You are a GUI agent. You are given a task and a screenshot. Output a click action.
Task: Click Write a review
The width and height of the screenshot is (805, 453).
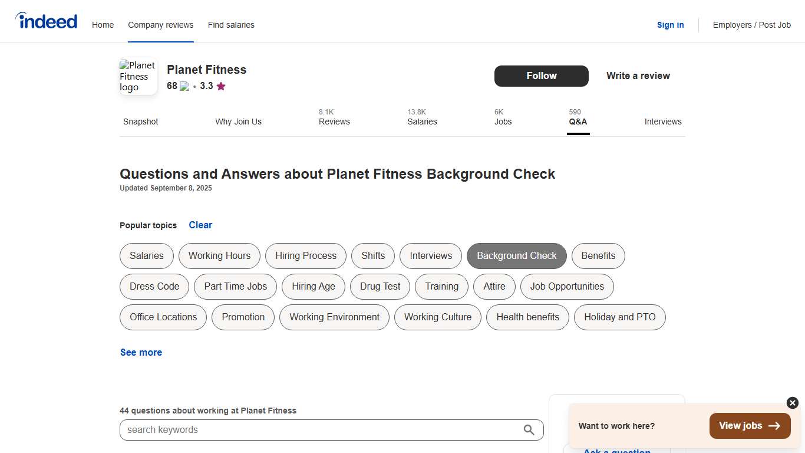click(x=638, y=75)
